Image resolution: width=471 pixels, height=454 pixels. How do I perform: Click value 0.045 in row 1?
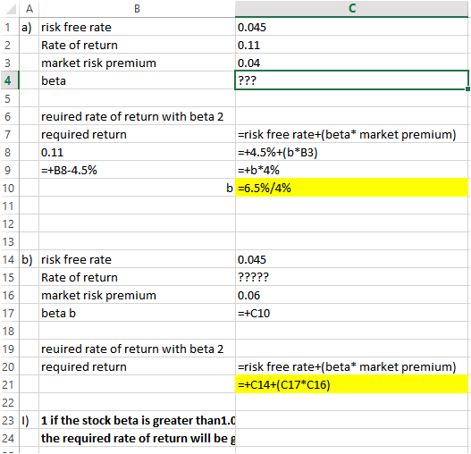[252, 28]
